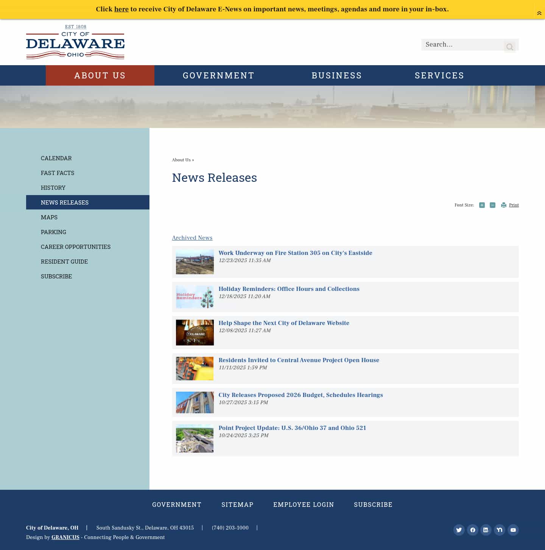Screen dimensions: 545x550
Task: Select the SERVICES navigation item
Action: [439, 75]
